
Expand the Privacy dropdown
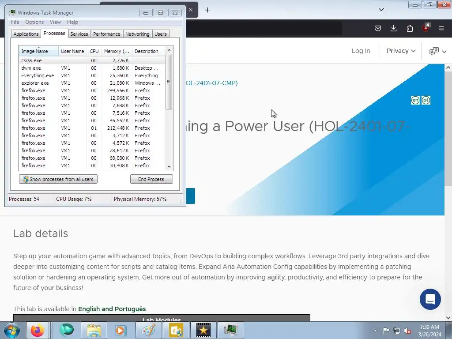tap(401, 51)
